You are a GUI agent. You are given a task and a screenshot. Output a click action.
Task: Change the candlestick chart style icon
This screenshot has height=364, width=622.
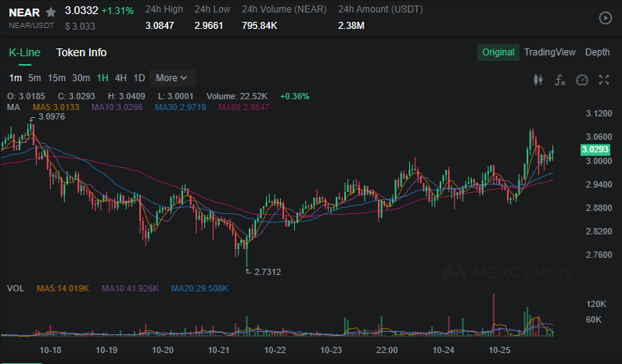coord(538,80)
